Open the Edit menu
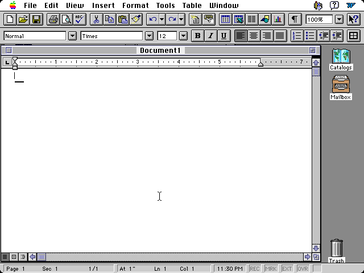Viewport: 364px width, 273px height. coord(51,5)
